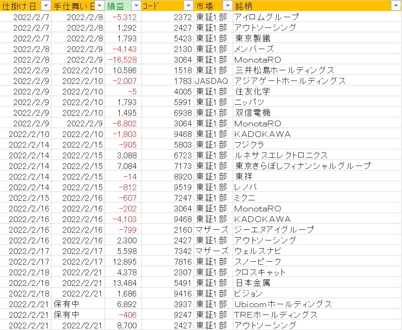Select the アイロムグループ cell

317,17
